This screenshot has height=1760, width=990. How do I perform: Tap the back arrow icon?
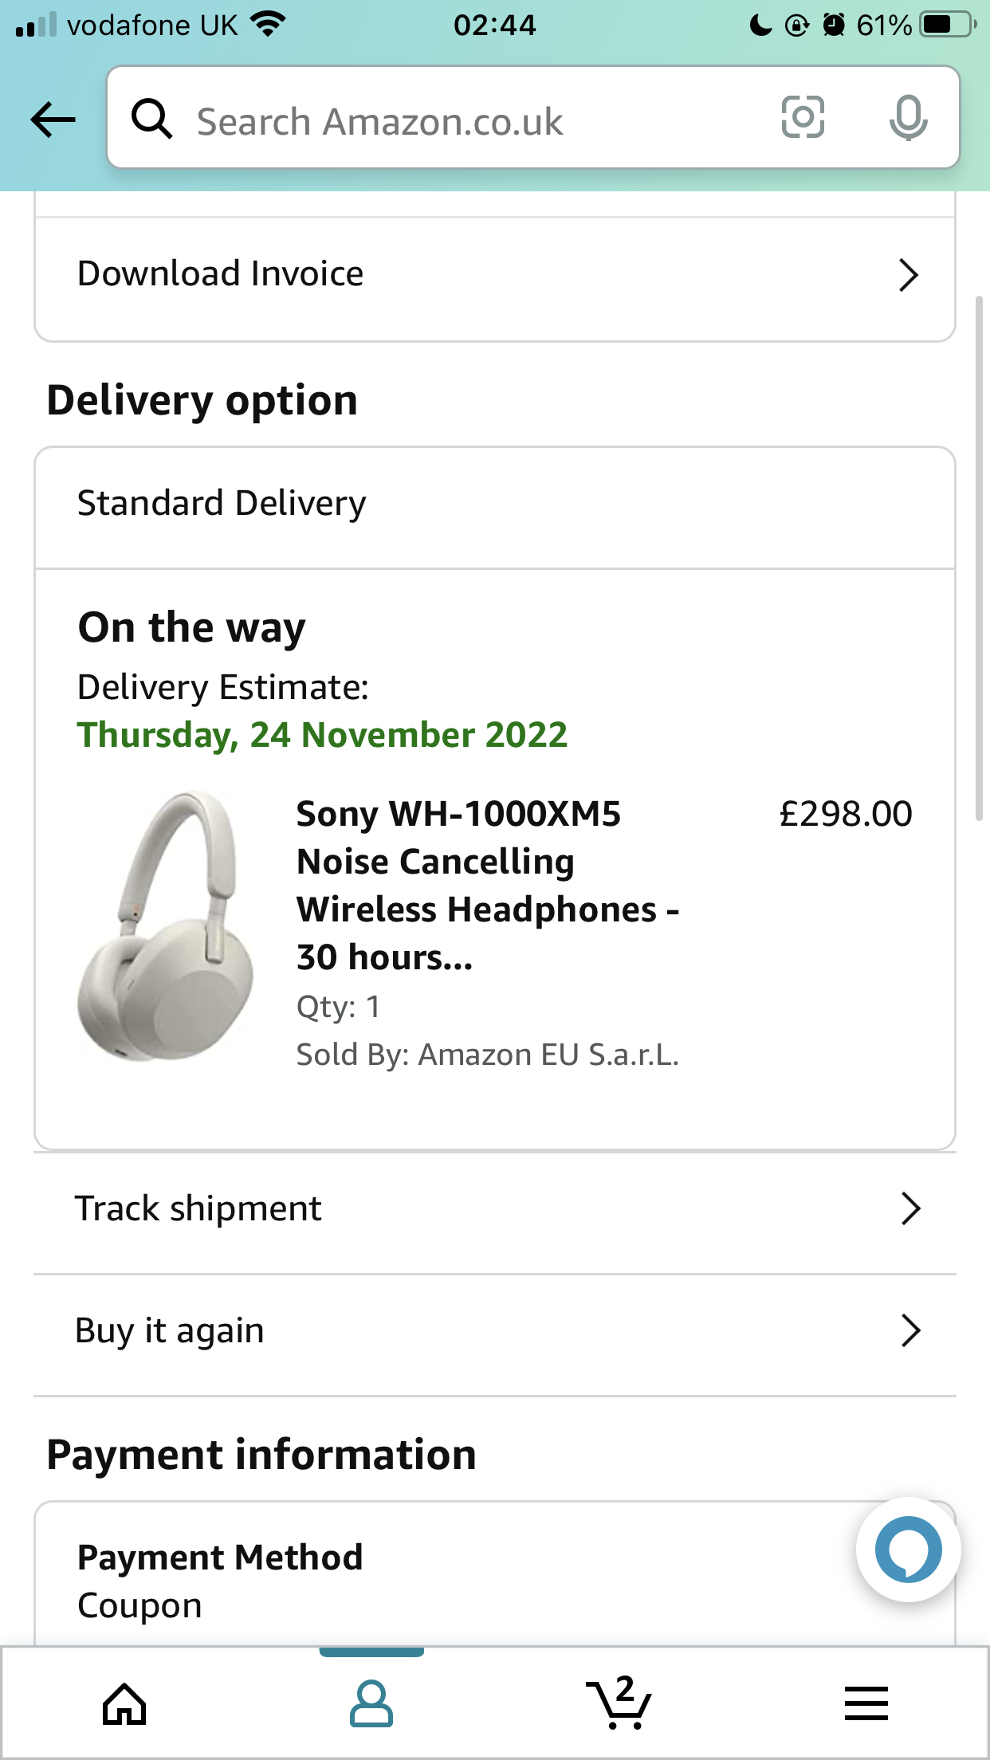53,120
